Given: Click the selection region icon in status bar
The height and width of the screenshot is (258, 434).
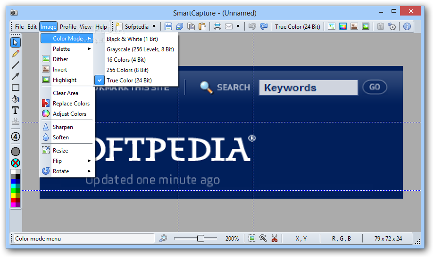Looking at the screenshot, I should (x=252, y=238).
